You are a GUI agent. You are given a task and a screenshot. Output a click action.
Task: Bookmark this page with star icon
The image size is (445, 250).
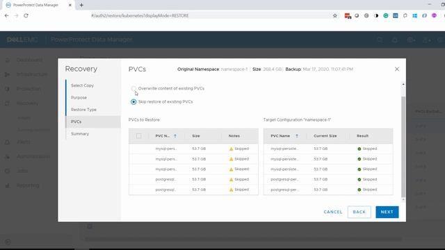click(x=335, y=15)
